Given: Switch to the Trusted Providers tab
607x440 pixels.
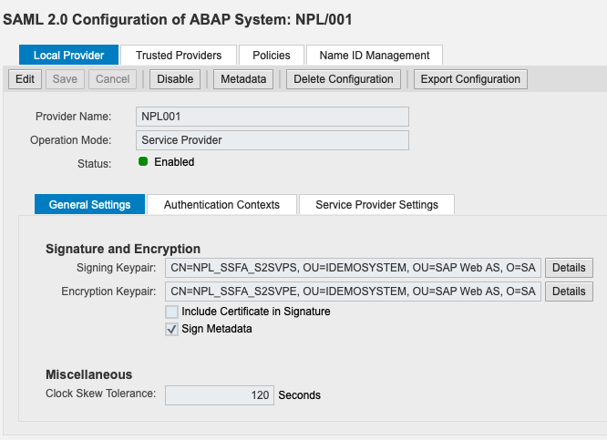Looking at the screenshot, I should pos(179,55).
